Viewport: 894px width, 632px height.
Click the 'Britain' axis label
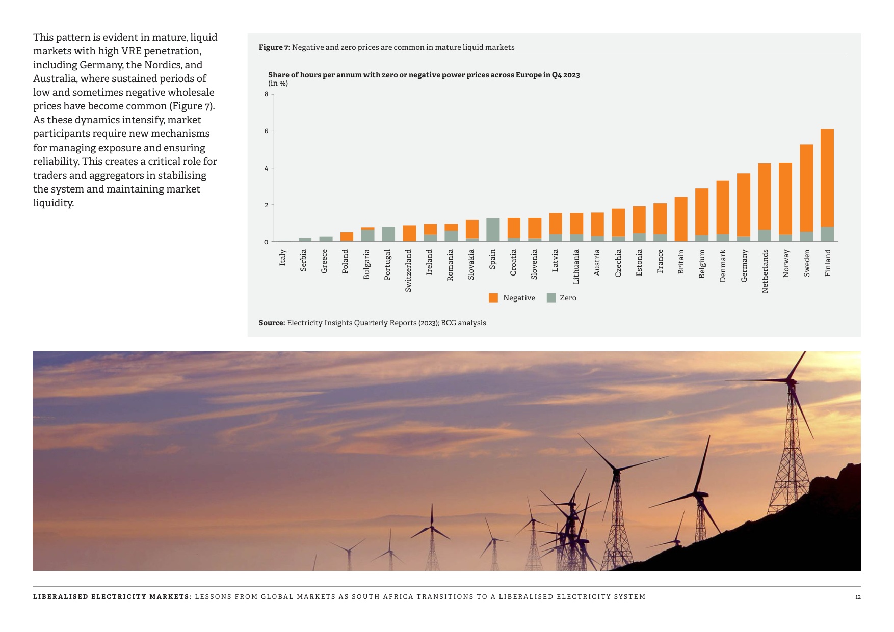(681, 262)
